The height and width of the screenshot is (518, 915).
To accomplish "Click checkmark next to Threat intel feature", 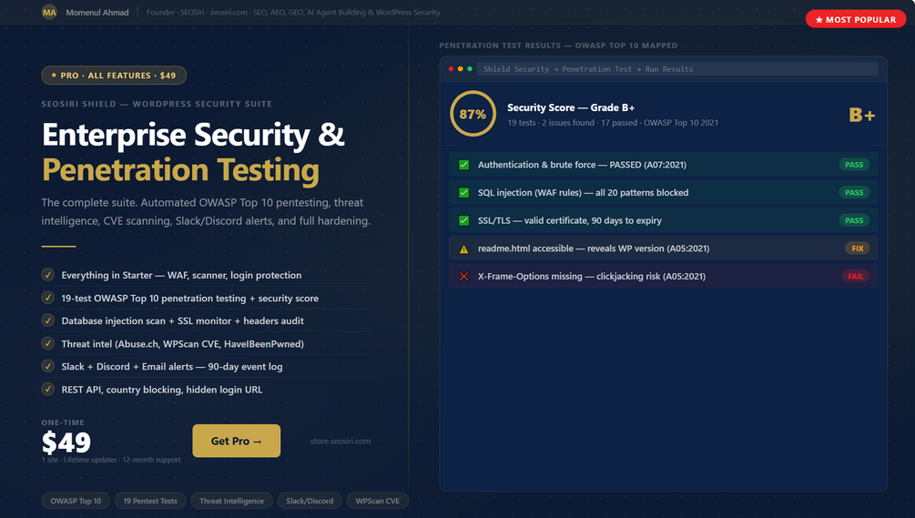I will tap(47, 343).
